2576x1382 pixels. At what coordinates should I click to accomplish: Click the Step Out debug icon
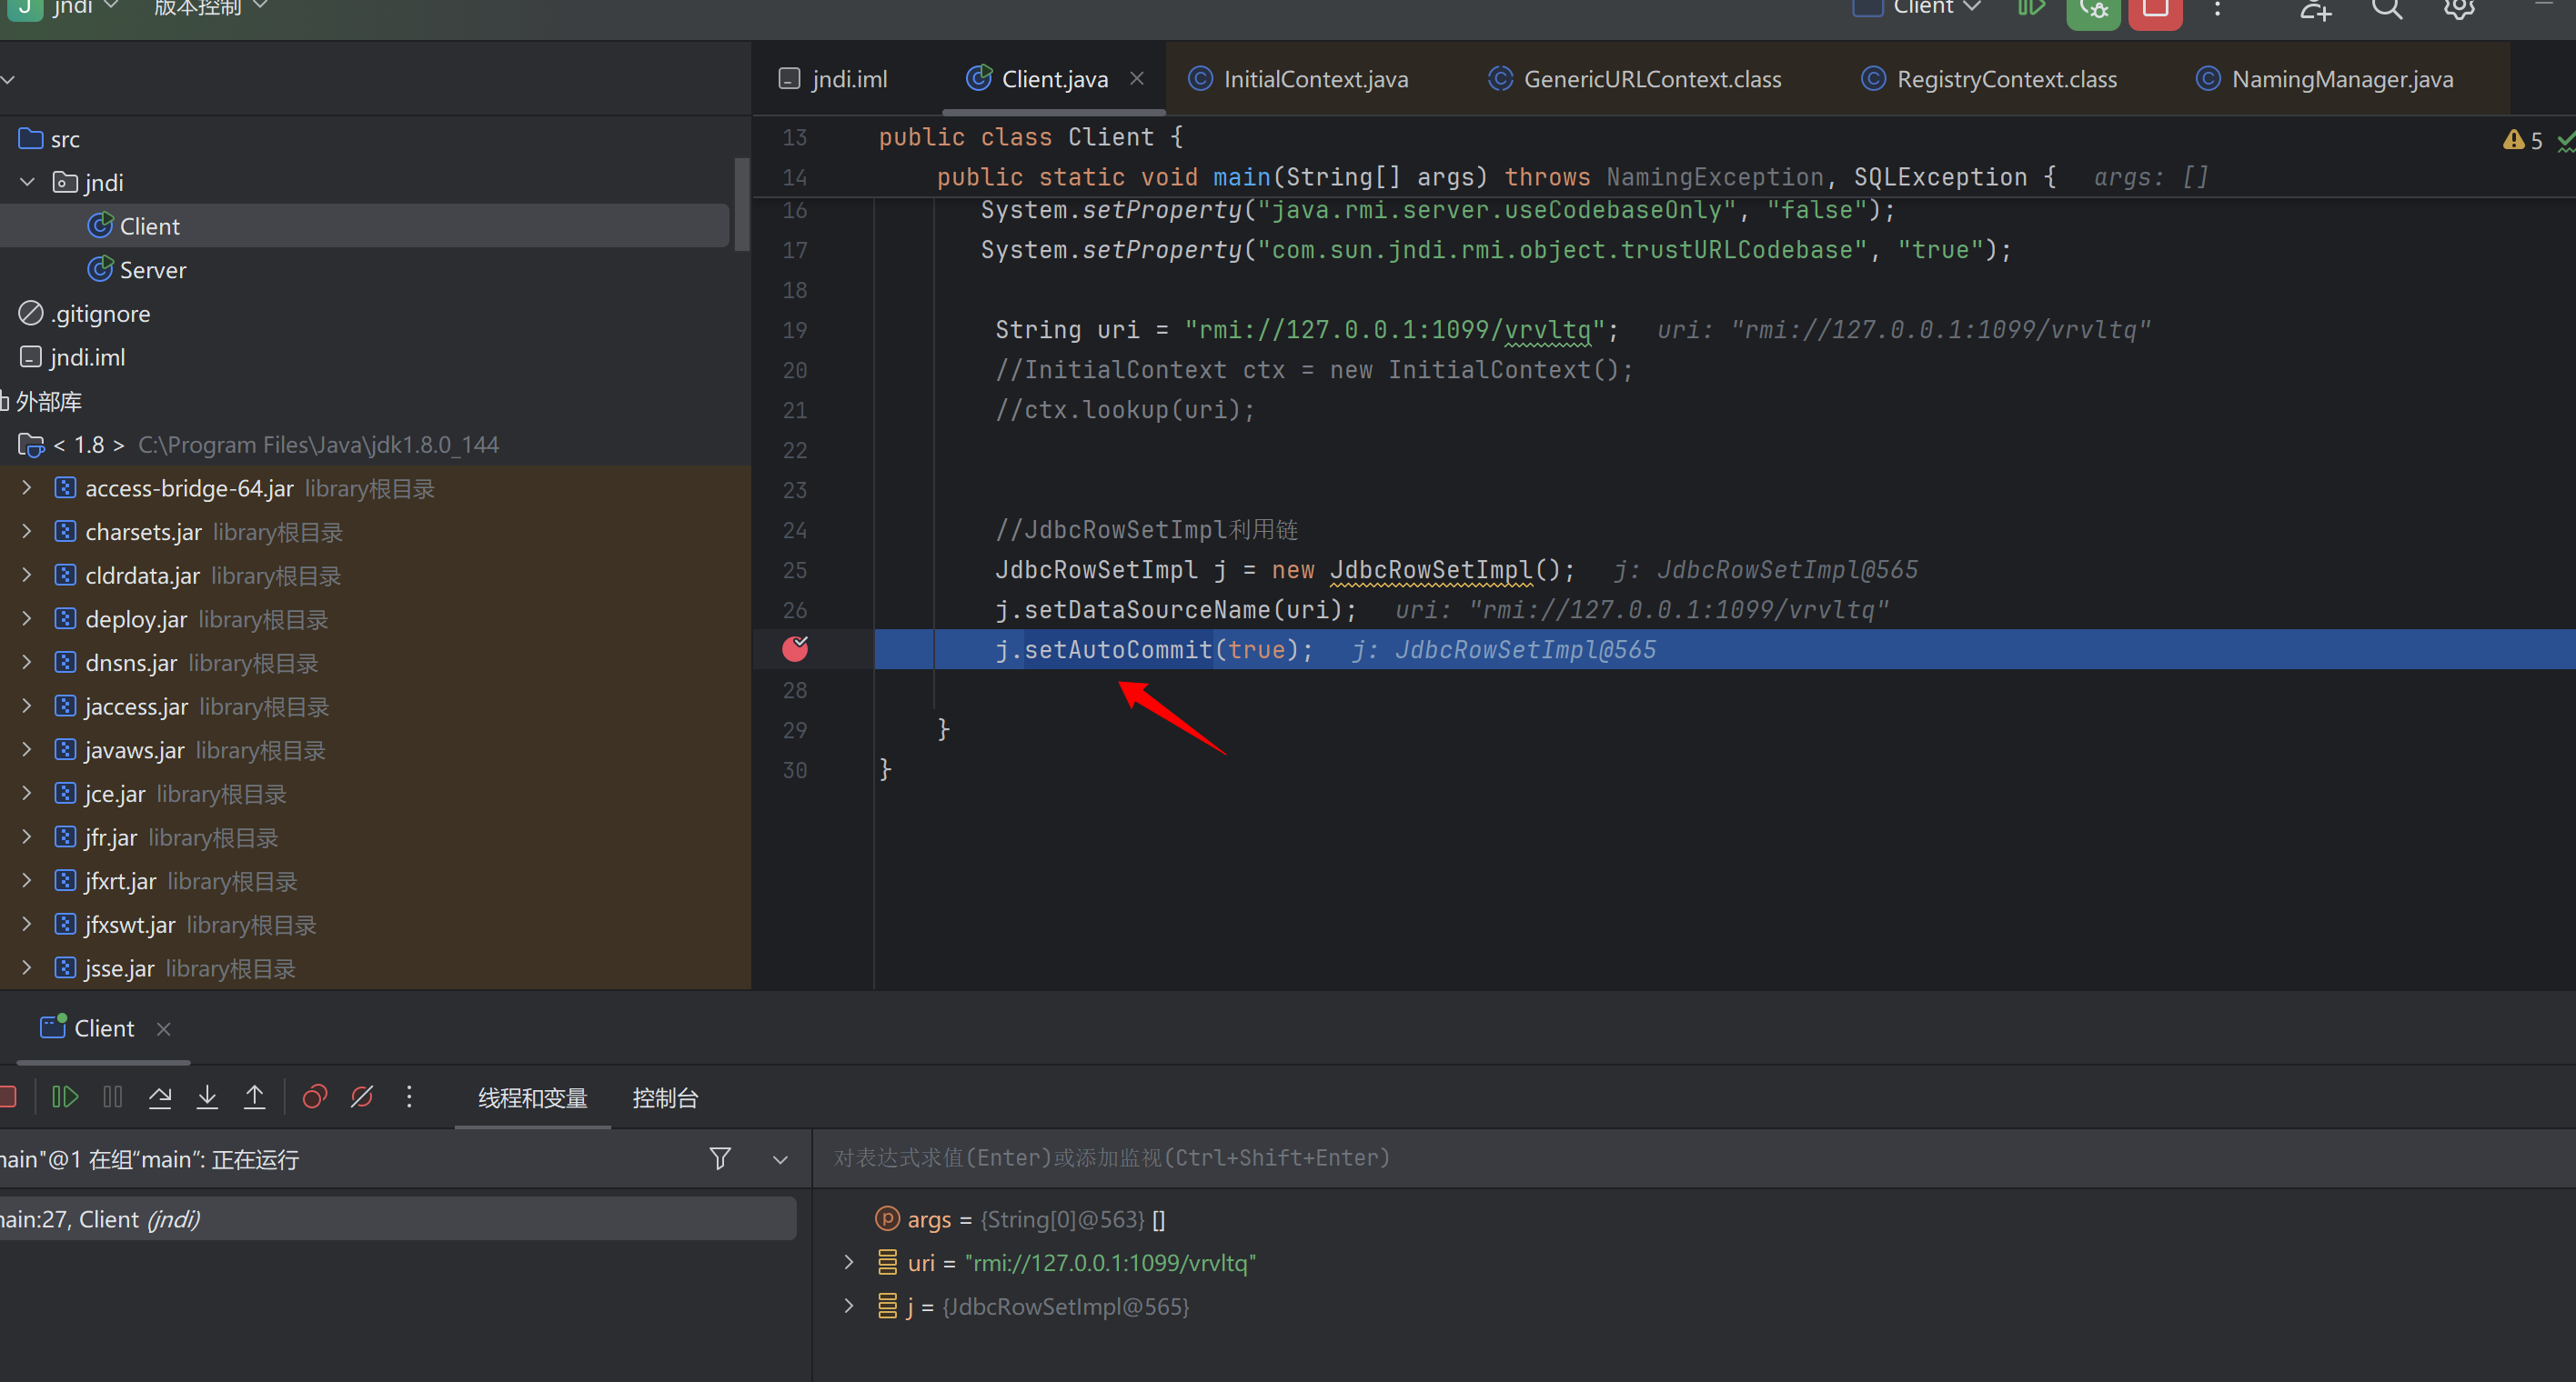[255, 1097]
